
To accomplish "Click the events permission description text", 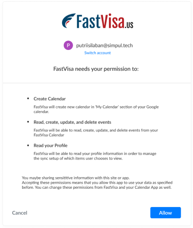I will [96, 133].
